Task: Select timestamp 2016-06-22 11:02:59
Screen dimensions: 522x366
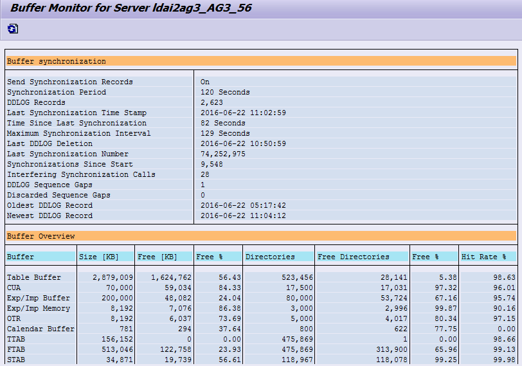Action: click(243, 113)
